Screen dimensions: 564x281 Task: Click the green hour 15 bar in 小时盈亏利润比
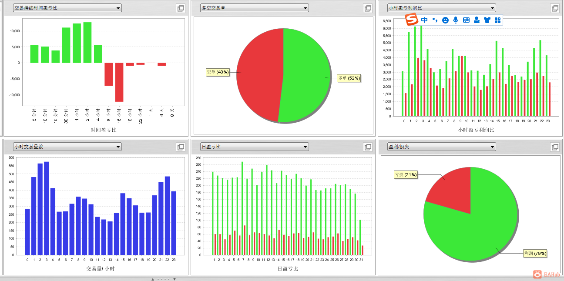click(497, 79)
